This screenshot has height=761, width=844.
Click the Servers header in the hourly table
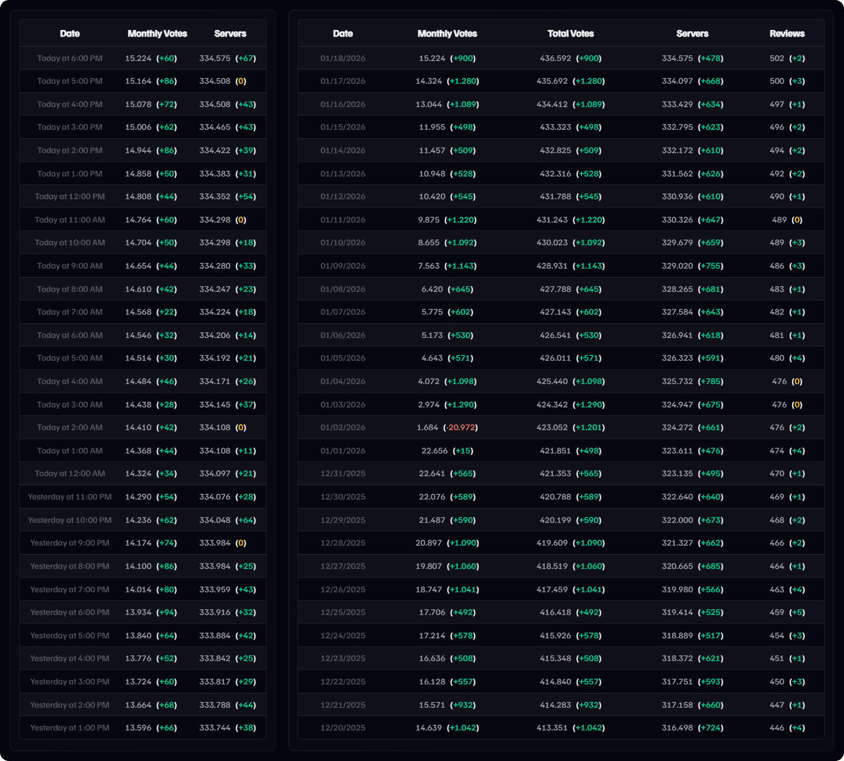click(x=230, y=34)
